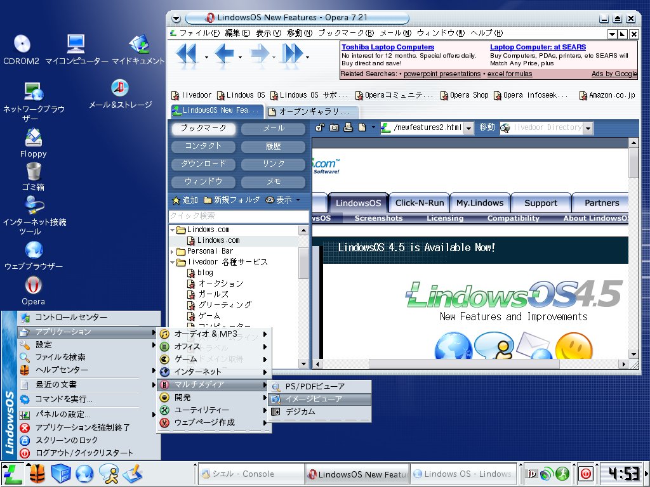Image resolution: width=650 pixels, height=487 pixels.
Task: Go back with Opera's Back arrow
Action: click(224, 54)
